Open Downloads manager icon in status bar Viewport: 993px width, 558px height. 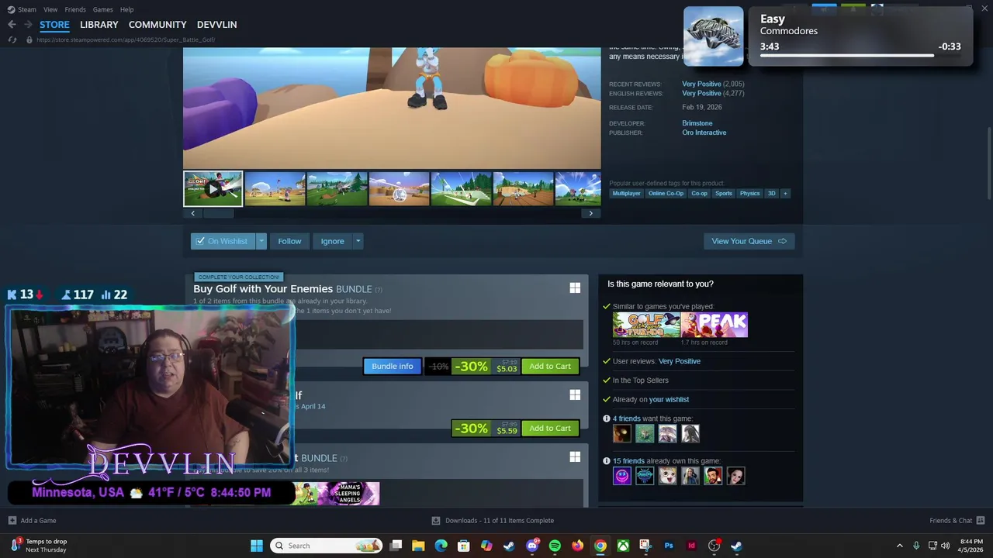(x=436, y=521)
